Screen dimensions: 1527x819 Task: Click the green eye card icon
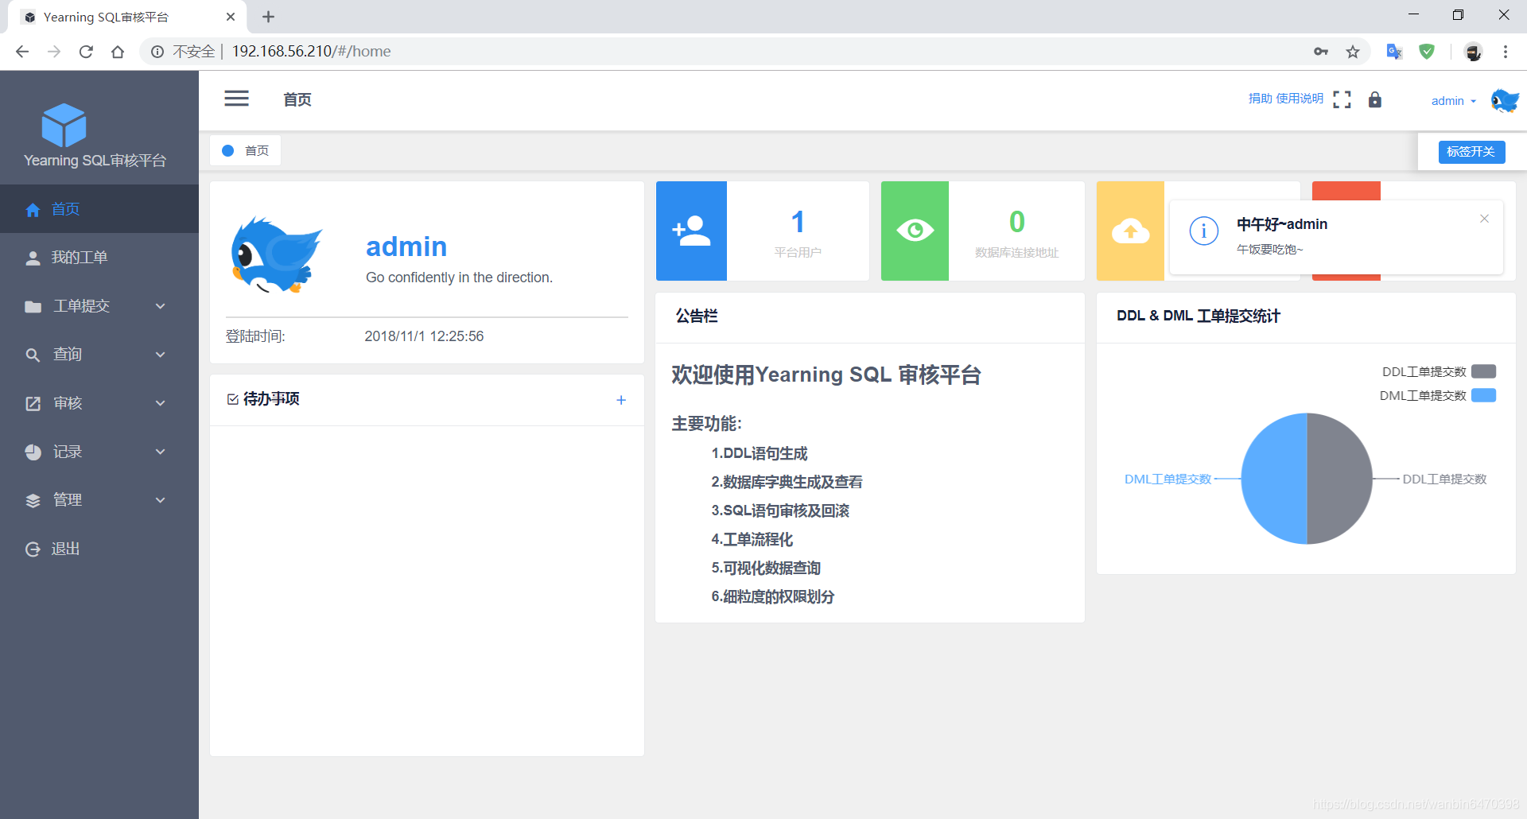(x=915, y=231)
